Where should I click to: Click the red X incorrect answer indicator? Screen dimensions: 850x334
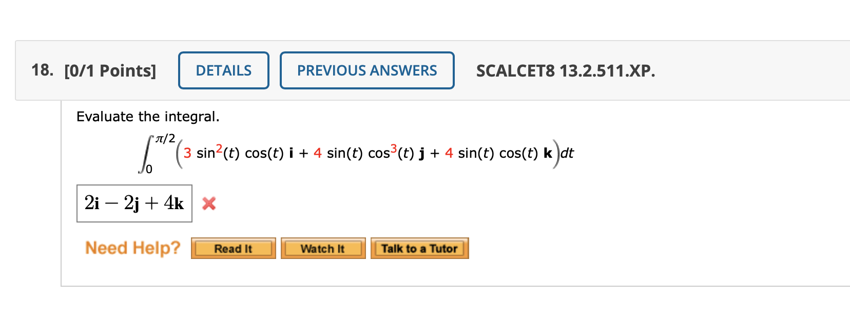[210, 203]
